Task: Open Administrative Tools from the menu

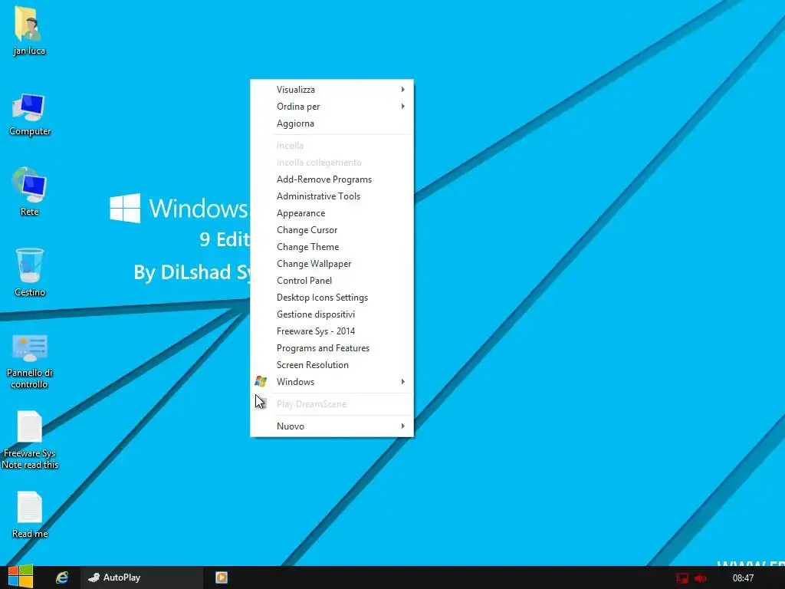Action: pyautogui.click(x=332, y=196)
